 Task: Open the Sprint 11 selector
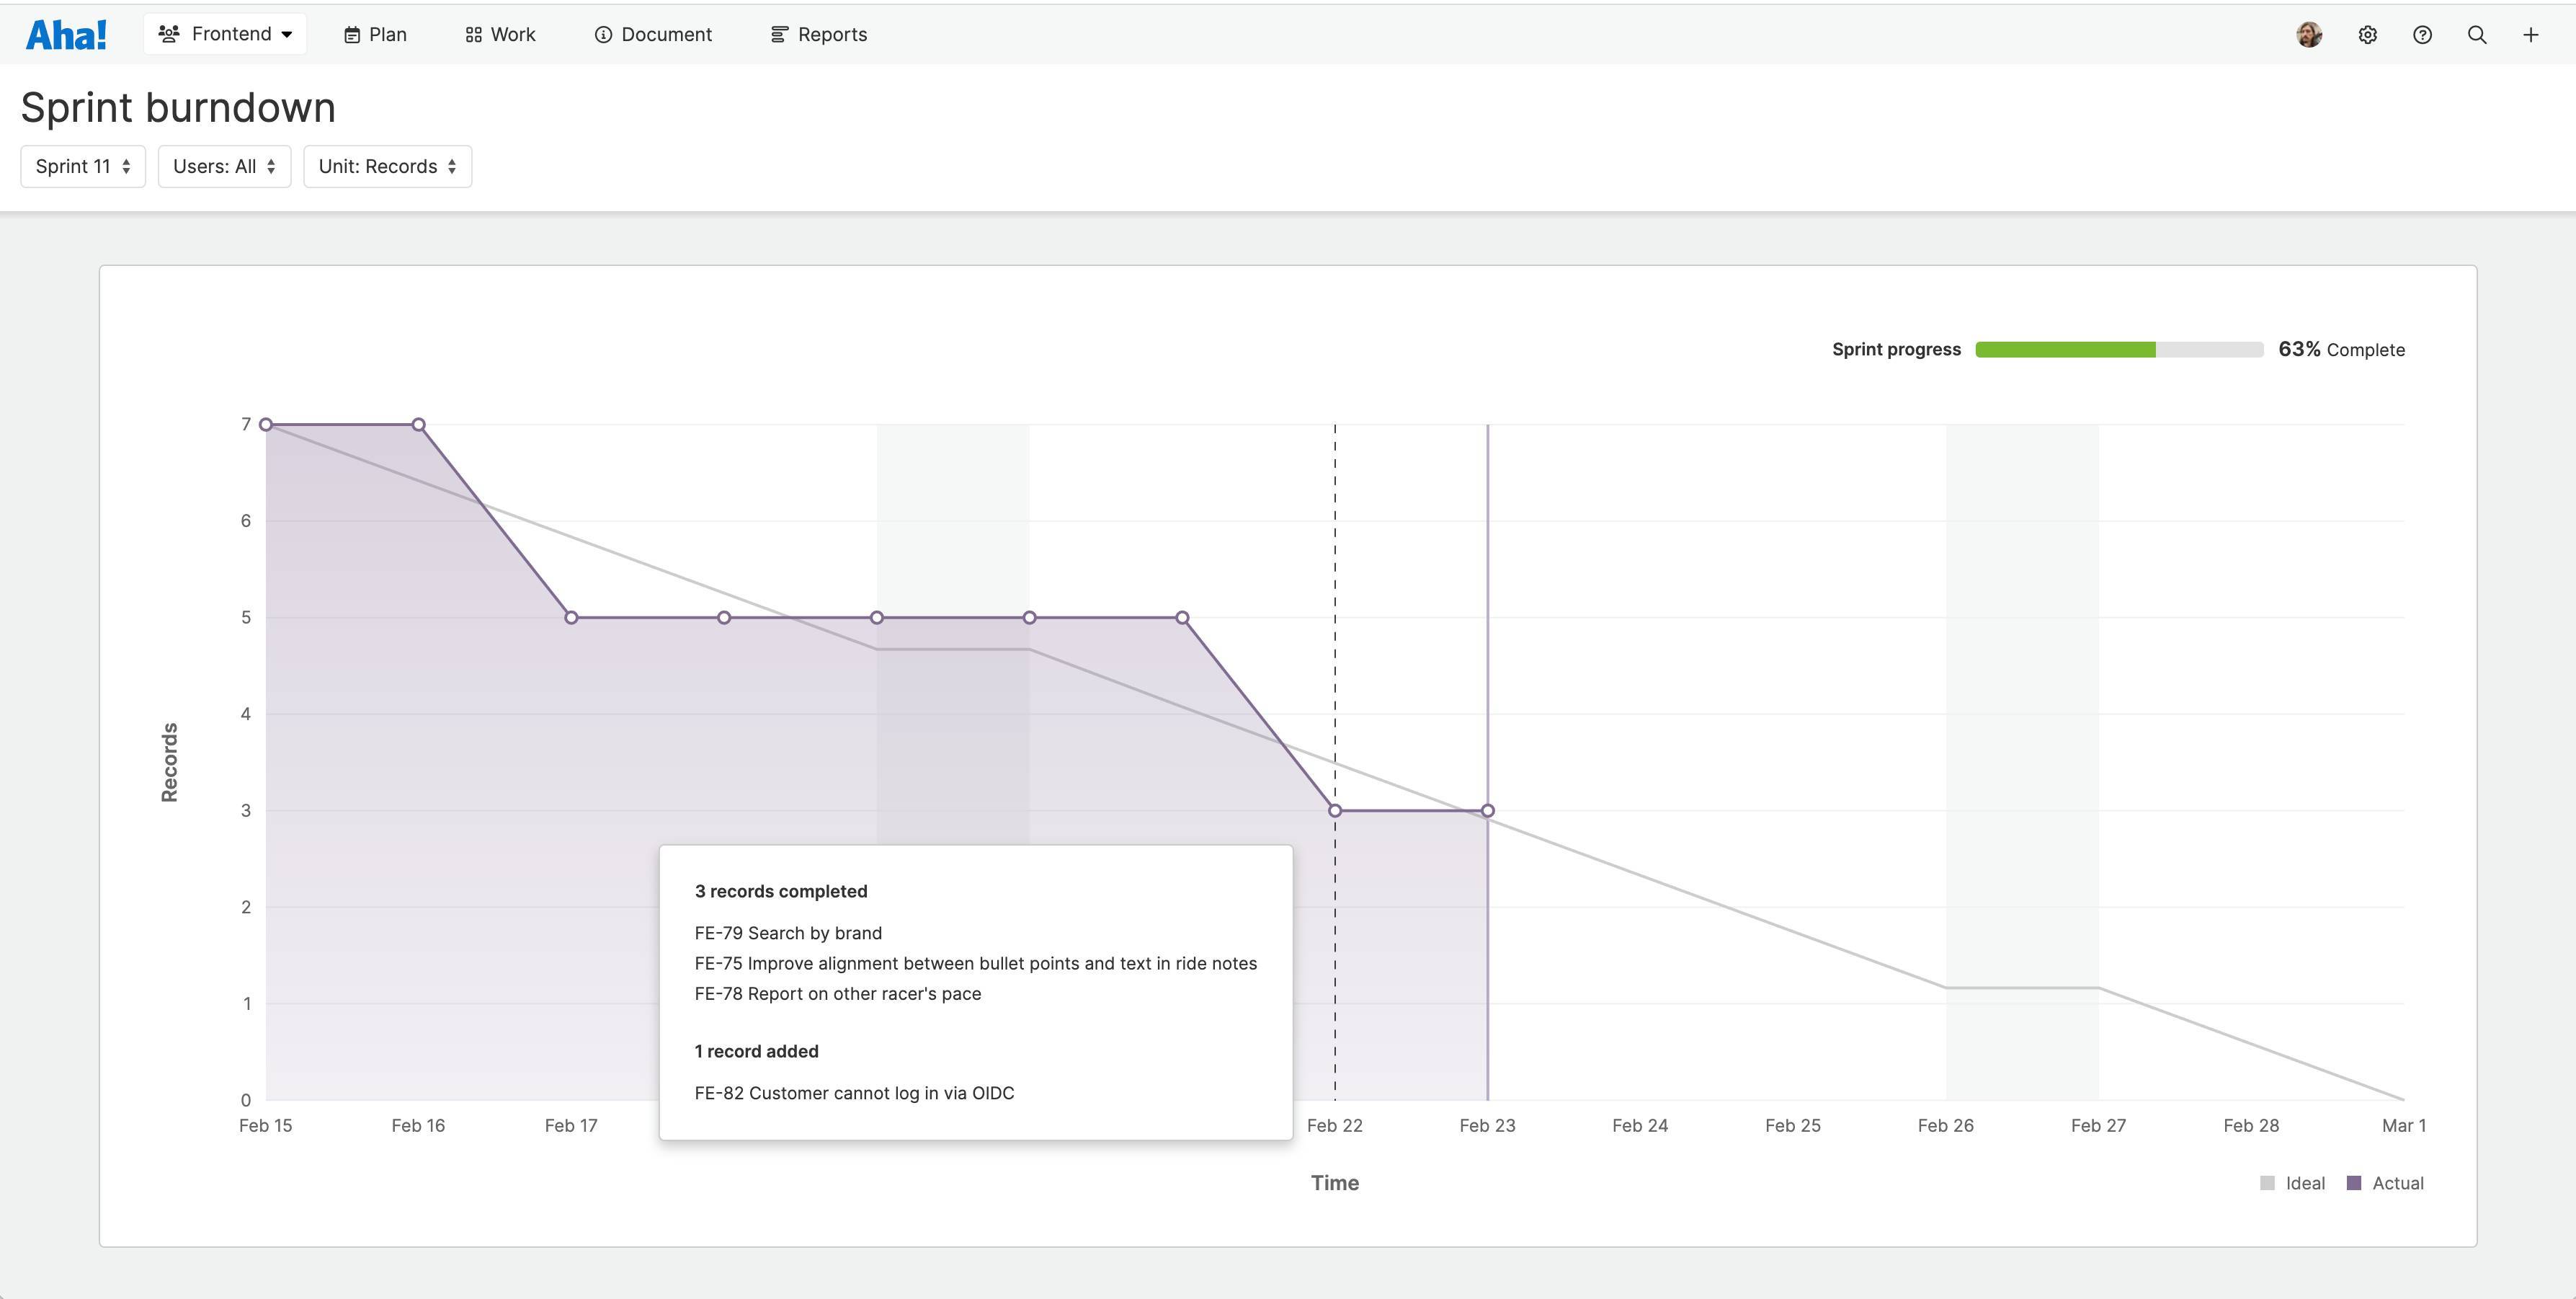coord(83,166)
